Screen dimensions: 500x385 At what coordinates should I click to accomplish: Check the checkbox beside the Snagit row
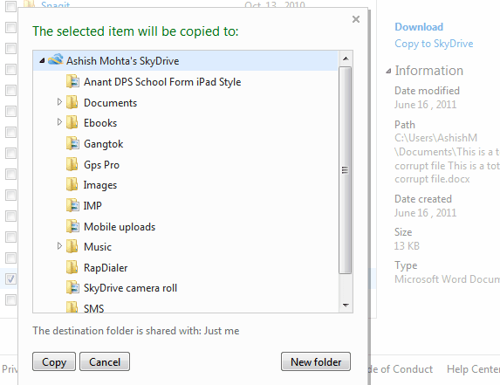[10, 6]
